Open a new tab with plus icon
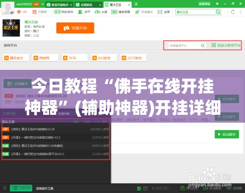 point(136,4)
